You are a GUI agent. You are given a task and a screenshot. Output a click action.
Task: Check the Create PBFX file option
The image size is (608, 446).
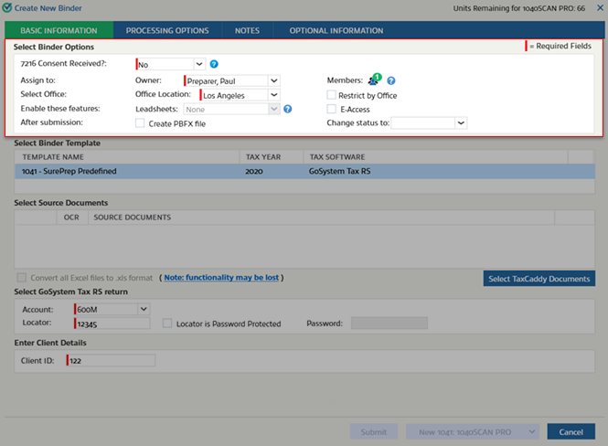(140, 122)
